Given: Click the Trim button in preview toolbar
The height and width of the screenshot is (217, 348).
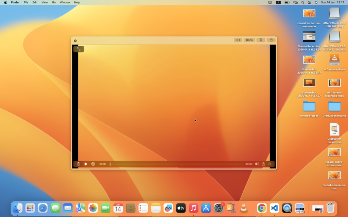Looking at the screenshot, I should tap(238, 40).
